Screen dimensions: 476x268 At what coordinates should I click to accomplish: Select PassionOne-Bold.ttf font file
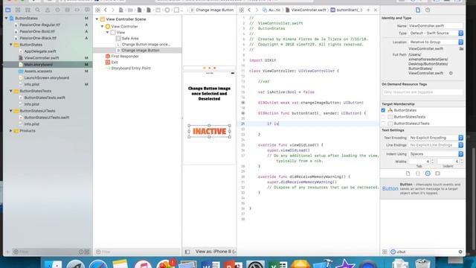[37, 31]
